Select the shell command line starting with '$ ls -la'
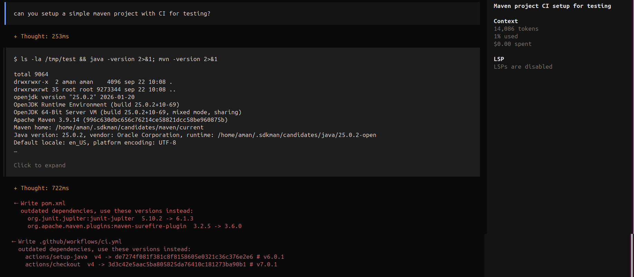Image resolution: width=634 pixels, height=277 pixels. tap(116, 59)
